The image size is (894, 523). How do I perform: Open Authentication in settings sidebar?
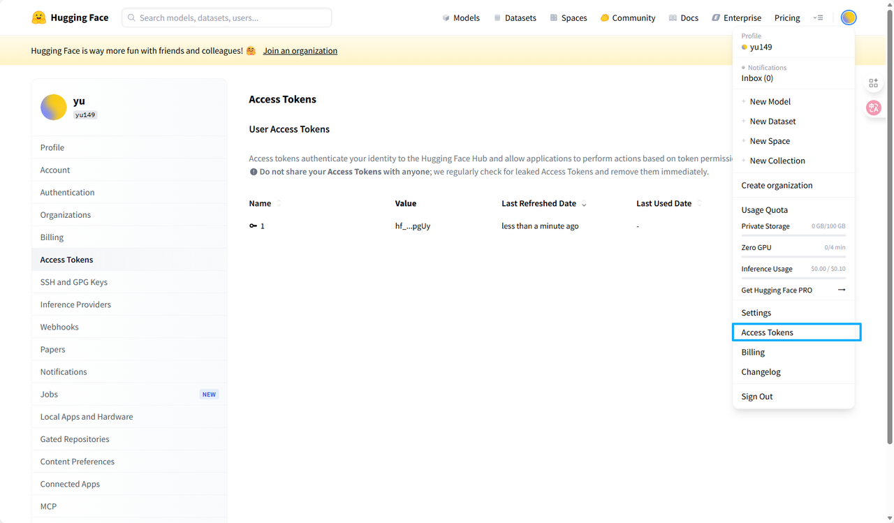(129, 192)
